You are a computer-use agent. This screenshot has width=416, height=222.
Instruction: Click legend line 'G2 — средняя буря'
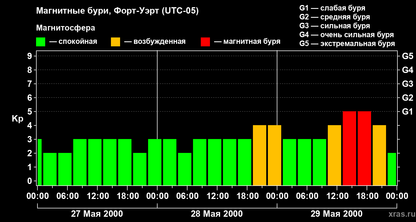tap(334, 17)
